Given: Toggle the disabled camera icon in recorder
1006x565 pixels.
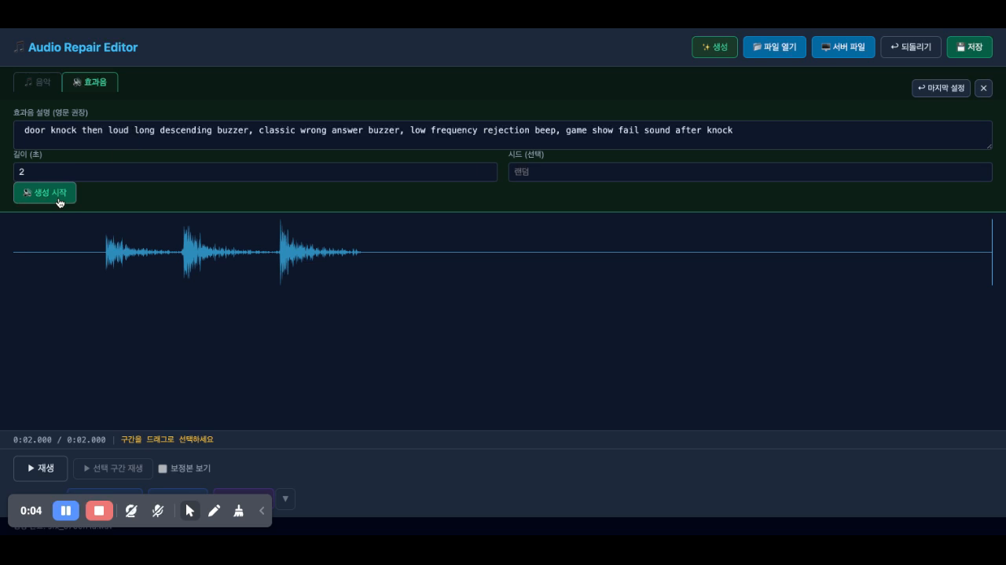Looking at the screenshot, I should point(131,511).
